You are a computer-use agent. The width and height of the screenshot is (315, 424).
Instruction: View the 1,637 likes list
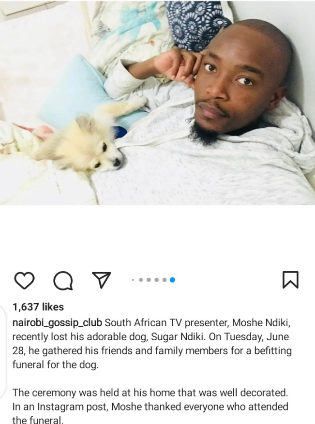(38, 307)
